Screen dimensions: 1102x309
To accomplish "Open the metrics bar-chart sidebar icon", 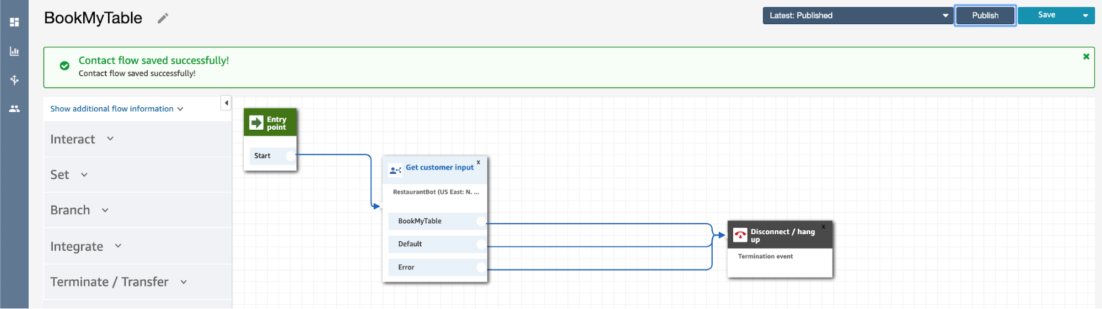I will [x=14, y=51].
